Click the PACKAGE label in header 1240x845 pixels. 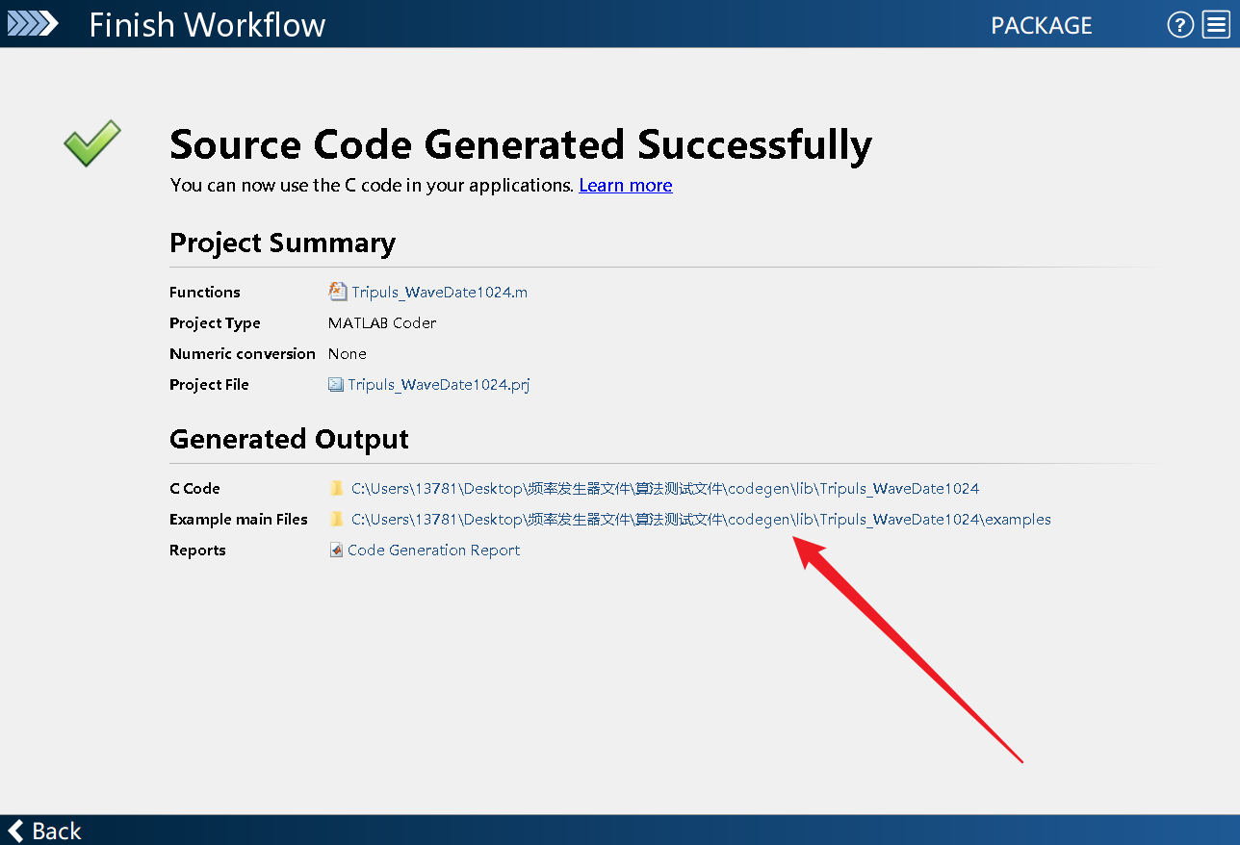pyautogui.click(x=1042, y=25)
